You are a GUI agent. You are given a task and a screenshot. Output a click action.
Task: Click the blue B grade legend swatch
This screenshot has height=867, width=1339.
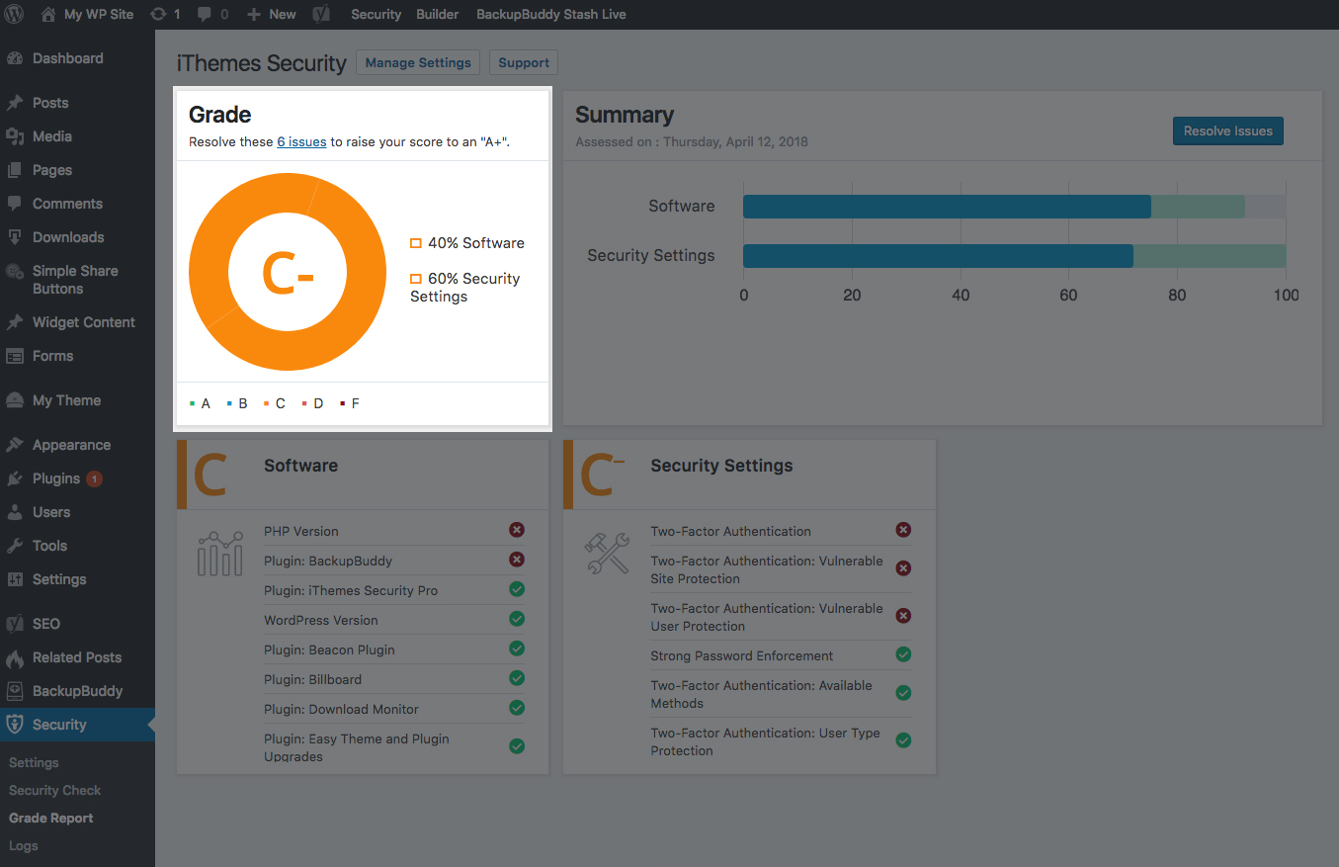[229, 403]
